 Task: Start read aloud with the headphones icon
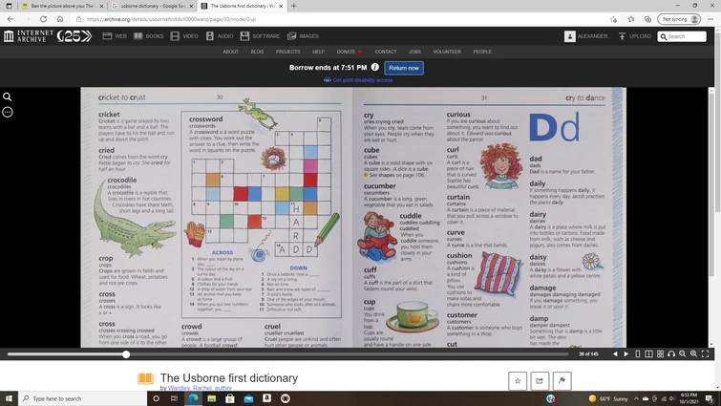(x=671, y=354)
